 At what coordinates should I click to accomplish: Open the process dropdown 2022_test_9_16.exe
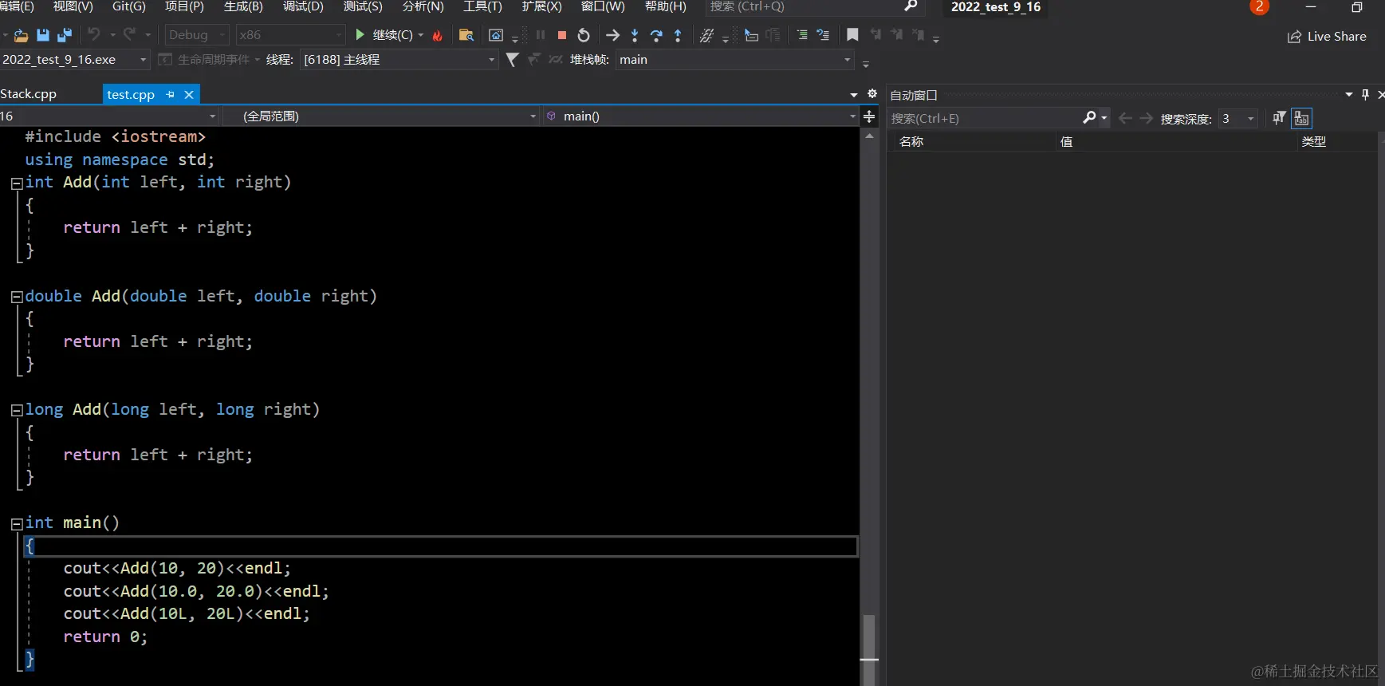pyautogui.click(x=75, y=60)
